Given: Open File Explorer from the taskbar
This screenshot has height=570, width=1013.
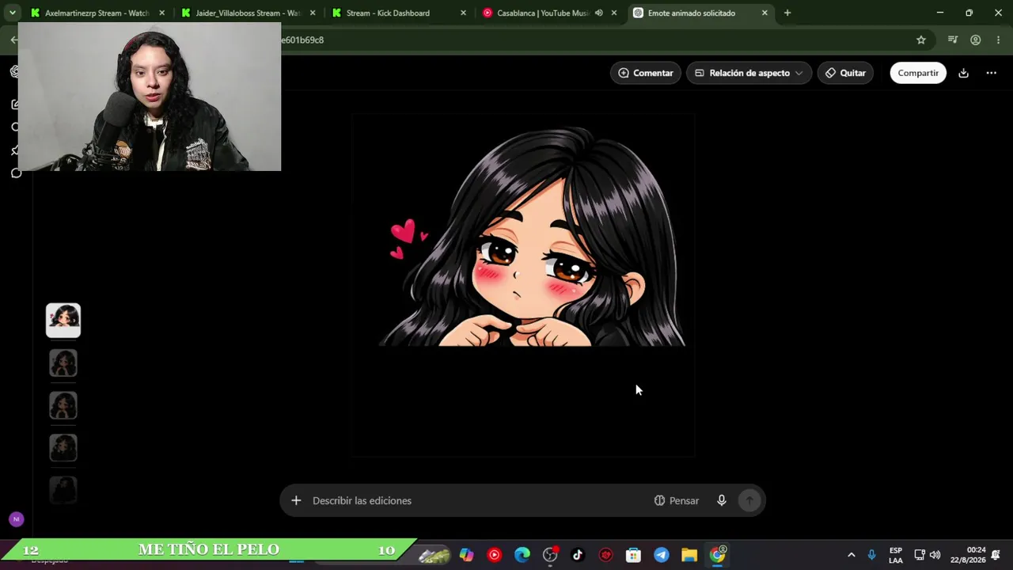Looking at the screenshot, I should point(689,555).
